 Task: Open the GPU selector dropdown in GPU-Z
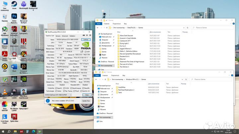pos(58,95)
